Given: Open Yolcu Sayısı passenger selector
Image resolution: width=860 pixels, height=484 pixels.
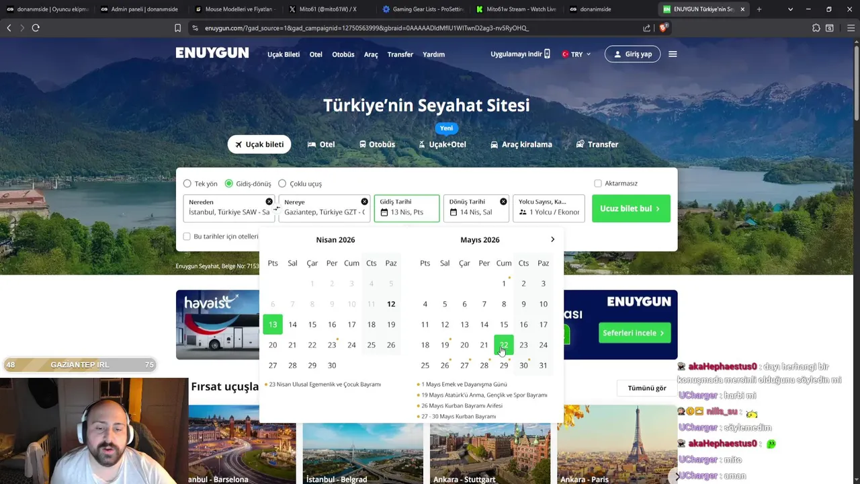Looking at the screenshot, I should [x=549, y=208].
